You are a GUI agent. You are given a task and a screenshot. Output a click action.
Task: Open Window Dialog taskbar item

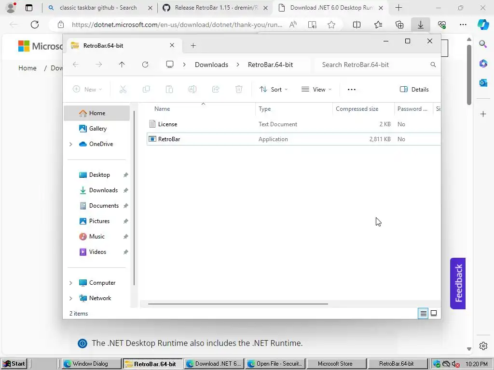point(91,364)
